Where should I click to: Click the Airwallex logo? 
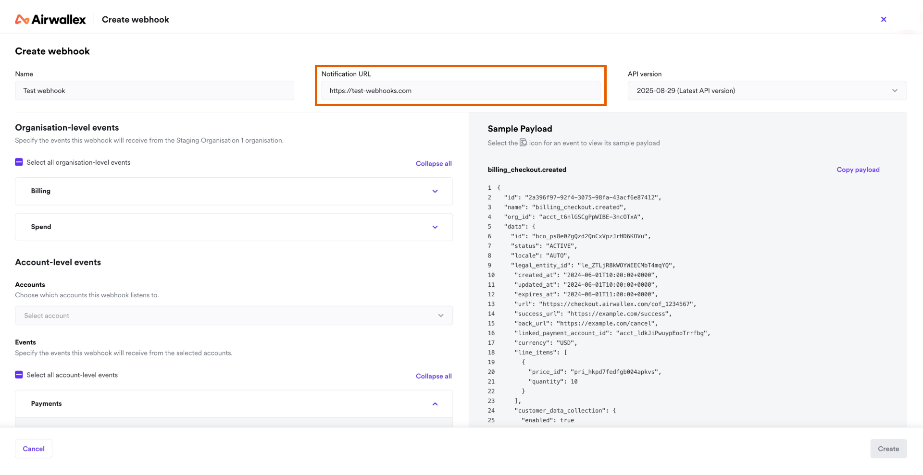coord(50,19)
